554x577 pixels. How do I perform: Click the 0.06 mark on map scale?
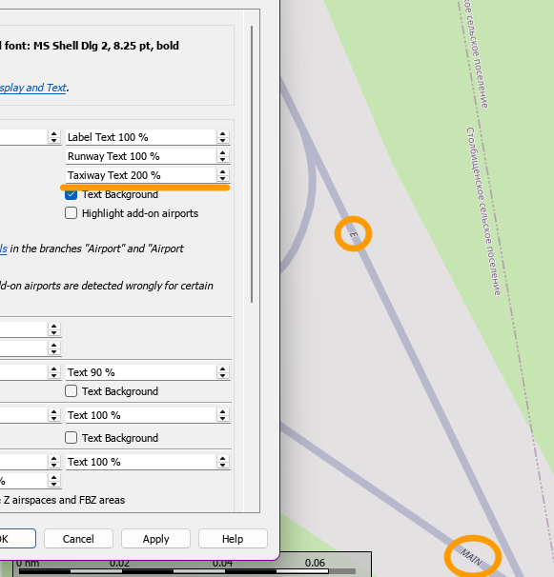point(315,563)
